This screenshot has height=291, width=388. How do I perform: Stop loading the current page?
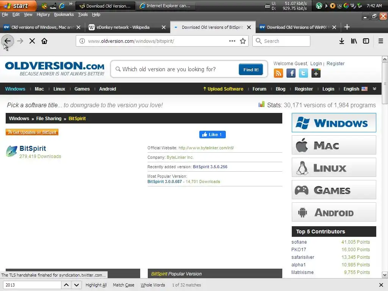point(32,41)
